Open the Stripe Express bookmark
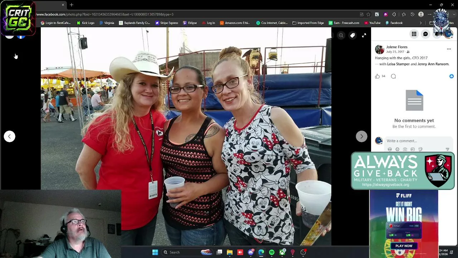 tap(167, 23)
